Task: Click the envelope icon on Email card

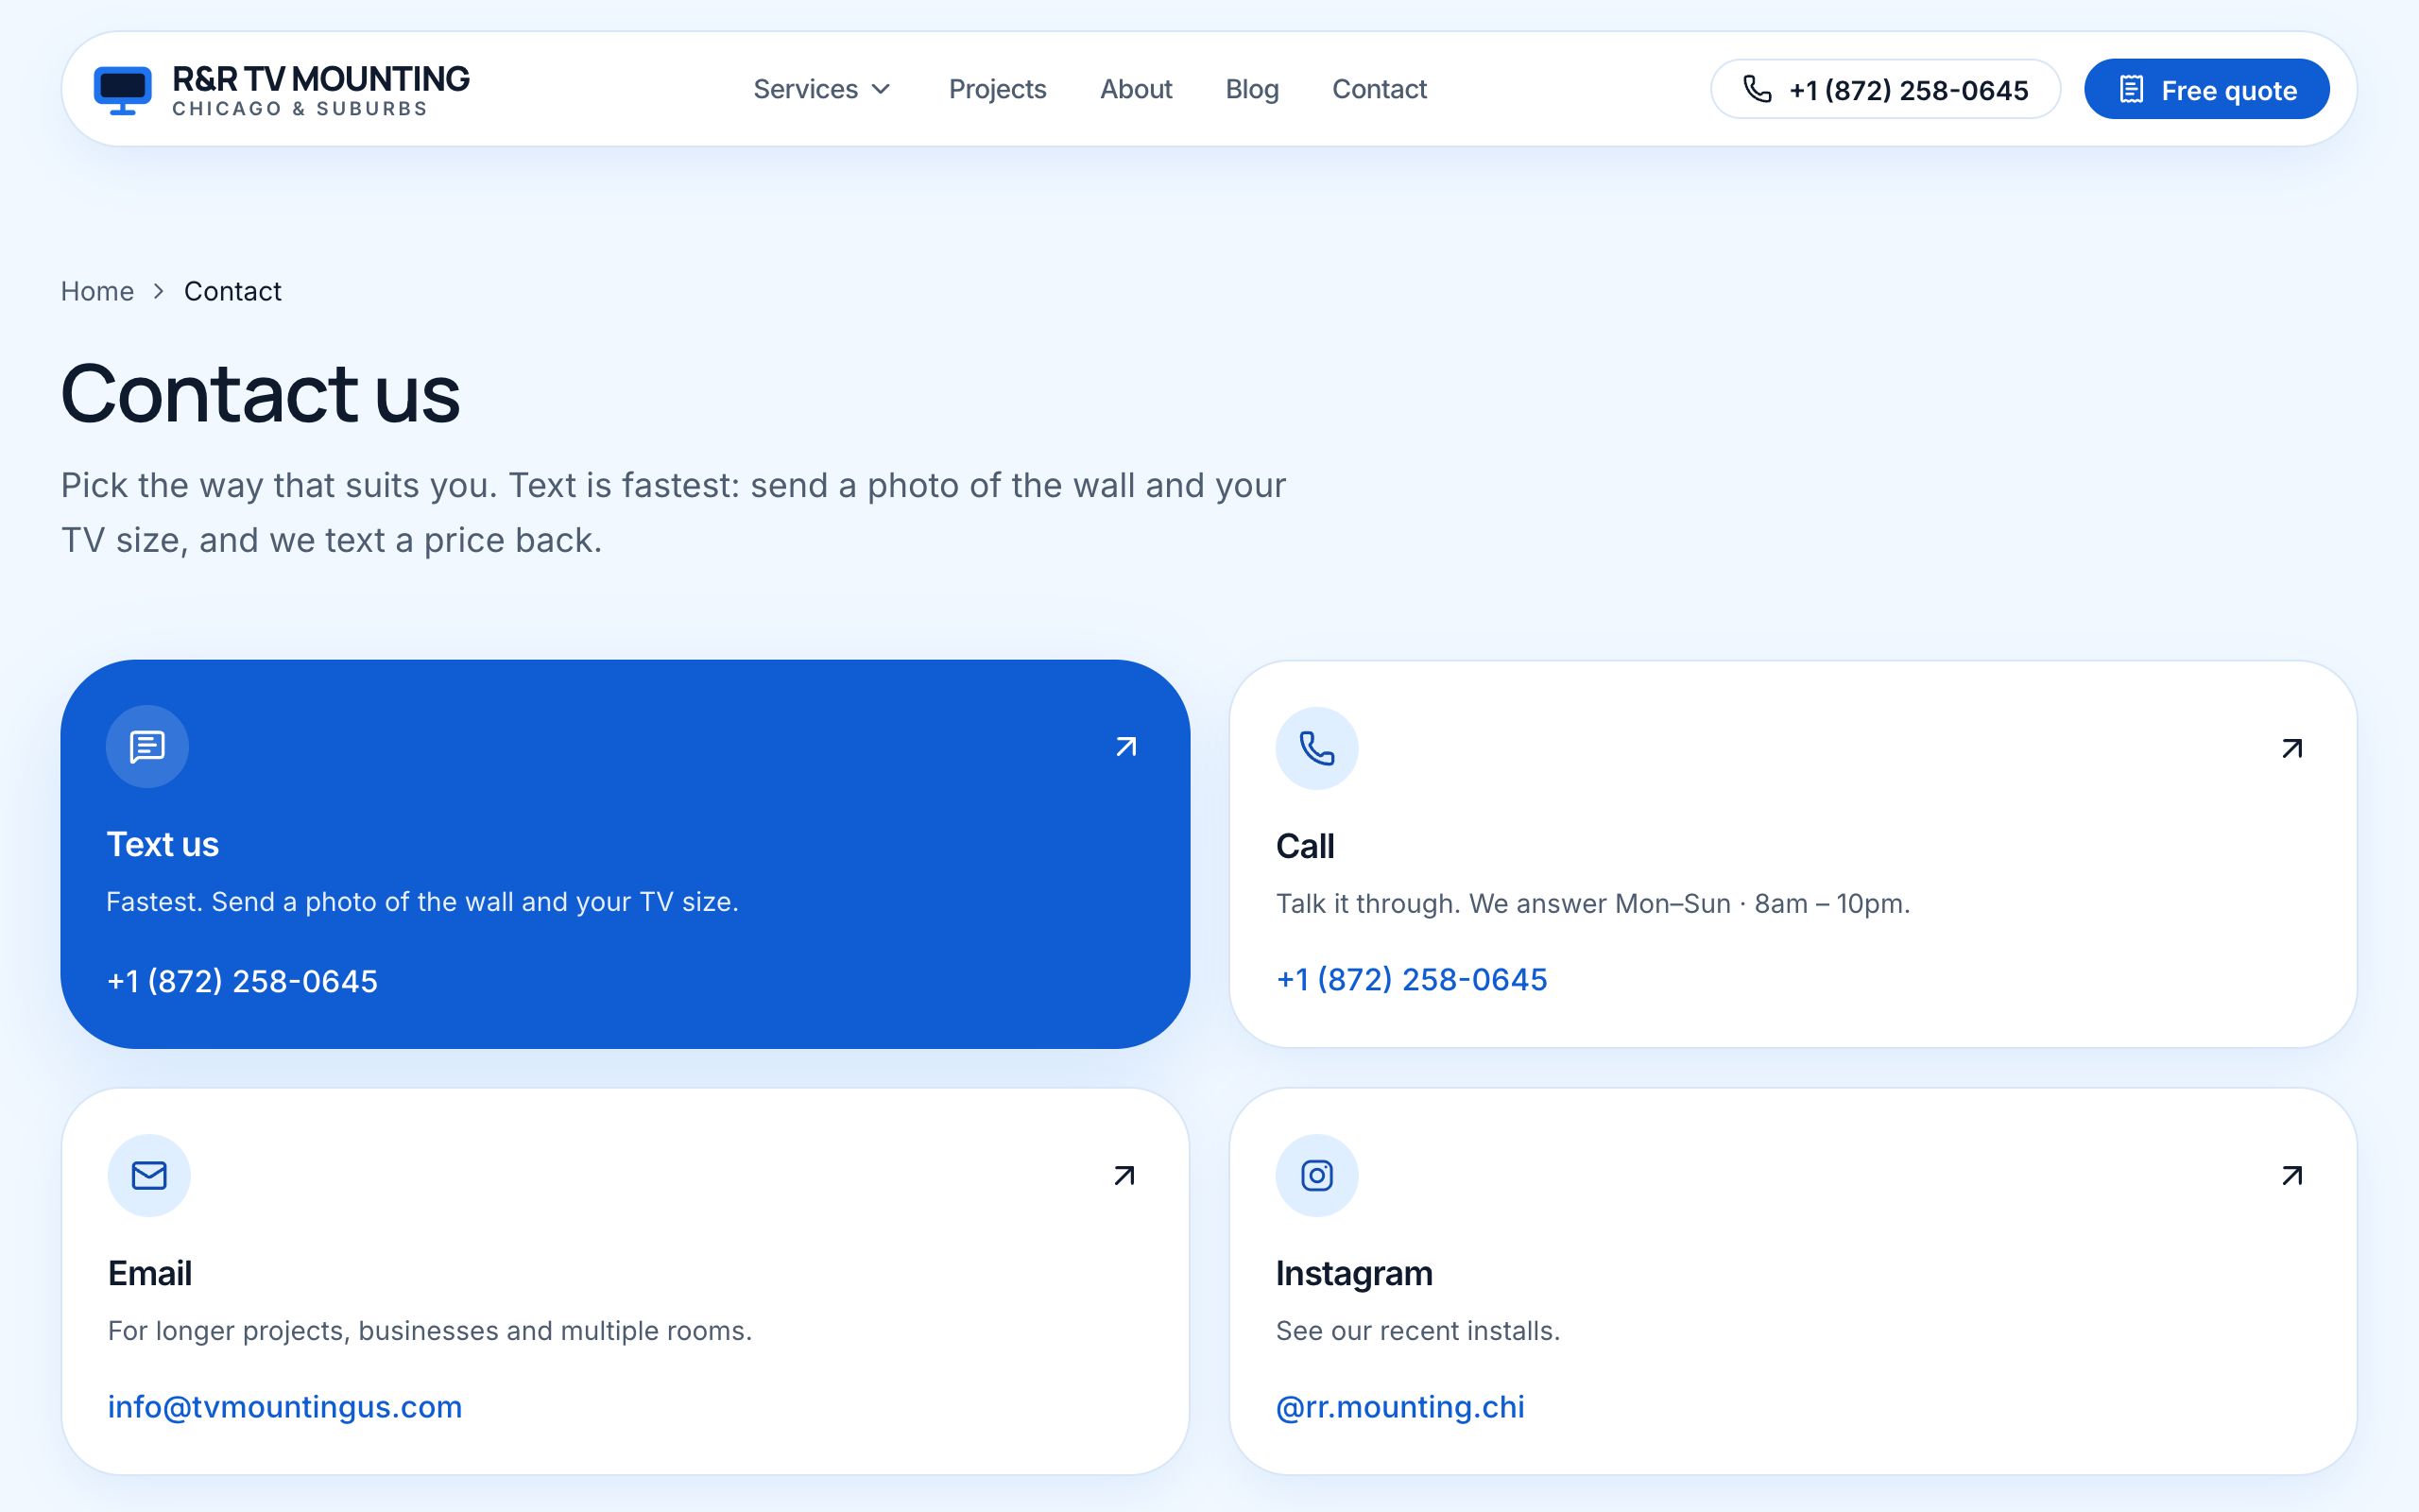Action: point(149,1175)
